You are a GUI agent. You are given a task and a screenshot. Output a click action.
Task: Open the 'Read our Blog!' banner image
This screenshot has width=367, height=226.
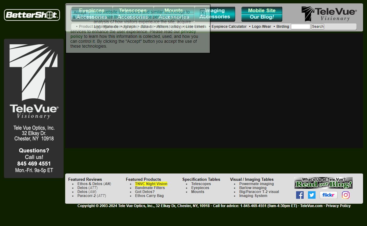324,183
